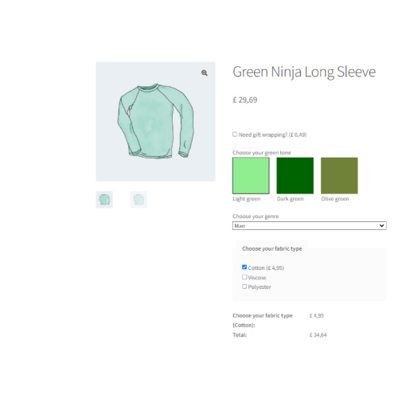
Task: Click the Viscose option label
Action: pos(257,278)
